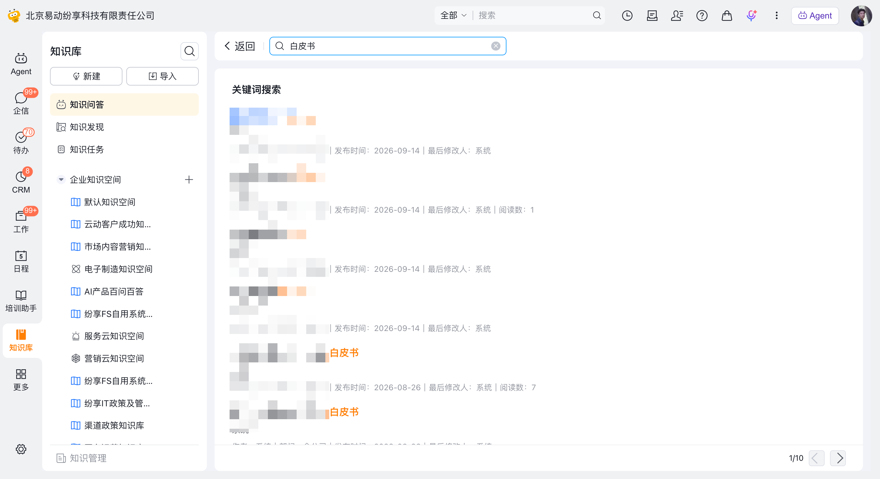Add a new space with the plus icon

(x=189, y=179)
